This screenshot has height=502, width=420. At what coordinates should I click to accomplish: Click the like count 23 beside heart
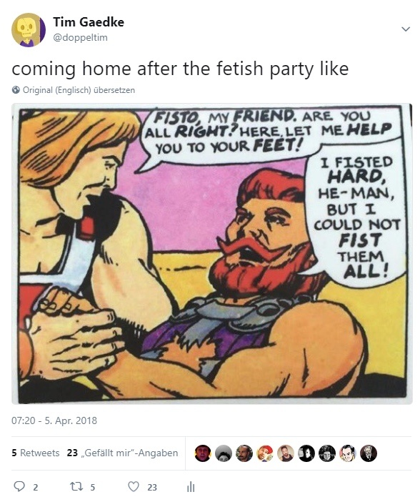152,487
